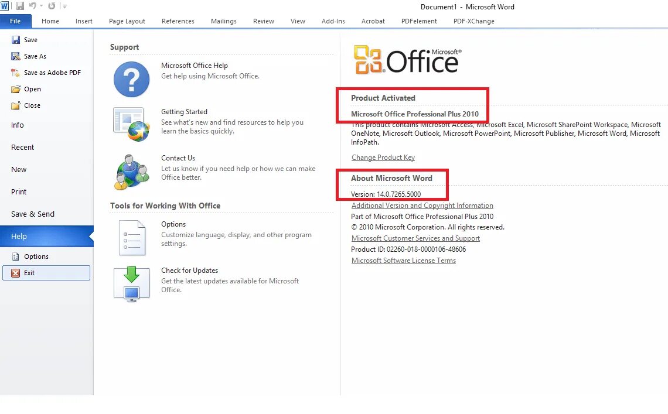The height and width of the screenshot is (414, 668).
Task: Select the Acrobat tab
Action: (x=373, y=21)
